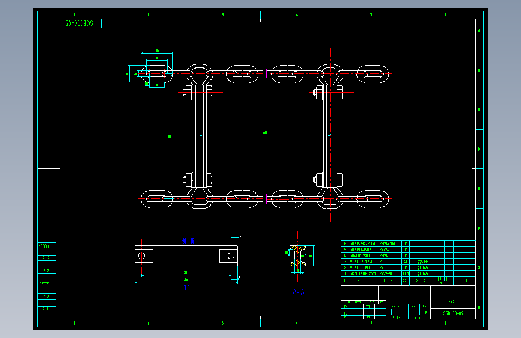Click zone number 5 on the top border
Viewport: 521px width, 338px height.
(x=371, y=15)
